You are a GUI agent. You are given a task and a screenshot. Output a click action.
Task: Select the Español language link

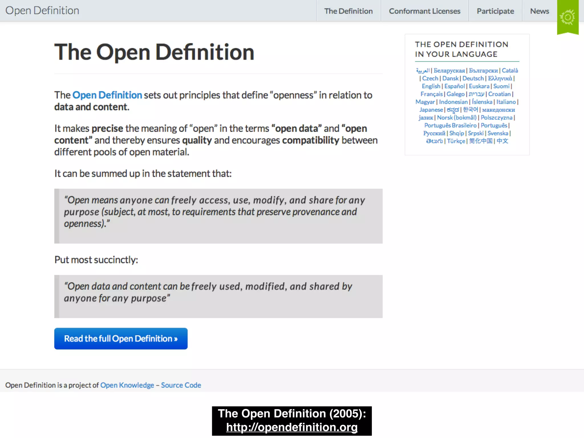[x=455, y=86]
